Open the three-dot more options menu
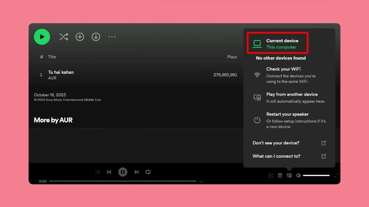Image resolution: width=369 pixels, height=207 pixels. 112,37
